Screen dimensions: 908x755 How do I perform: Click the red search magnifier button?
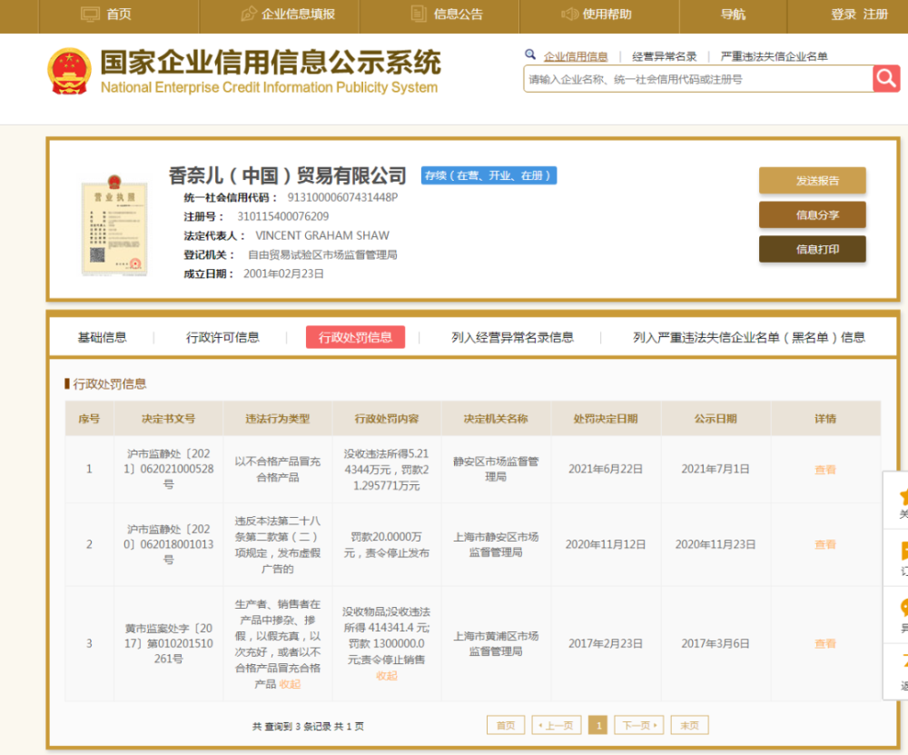(x=886, y=78)
